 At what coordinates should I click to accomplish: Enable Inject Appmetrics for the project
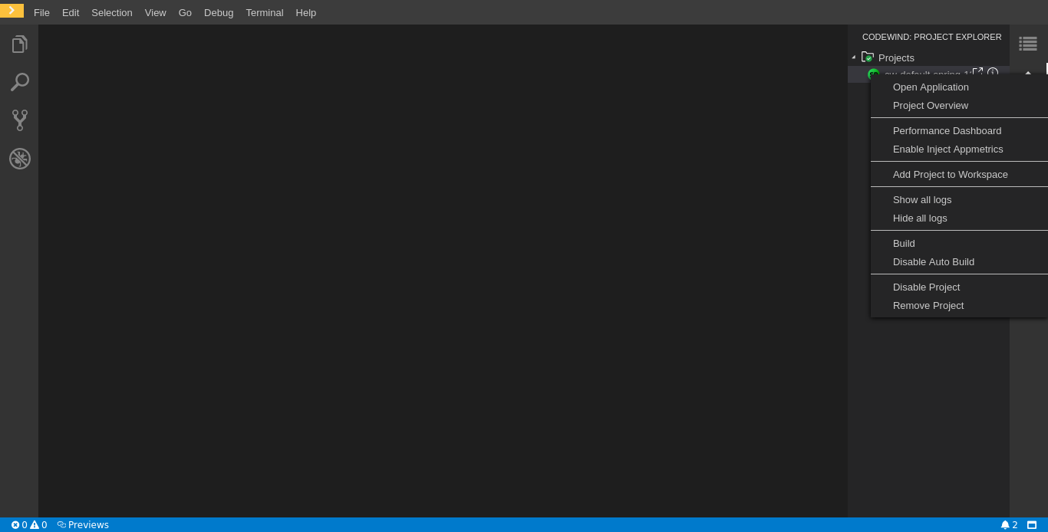pyautogui.click(x=948, y=149)
